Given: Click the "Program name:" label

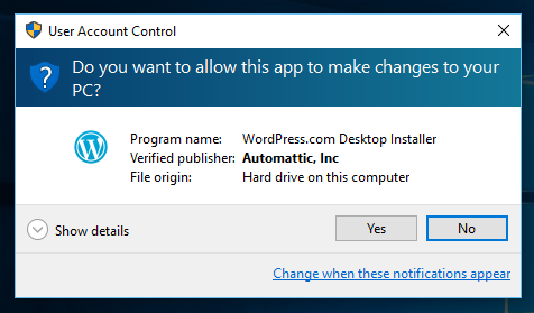Looking at the screenshot, I should click(x=176, y=139).
